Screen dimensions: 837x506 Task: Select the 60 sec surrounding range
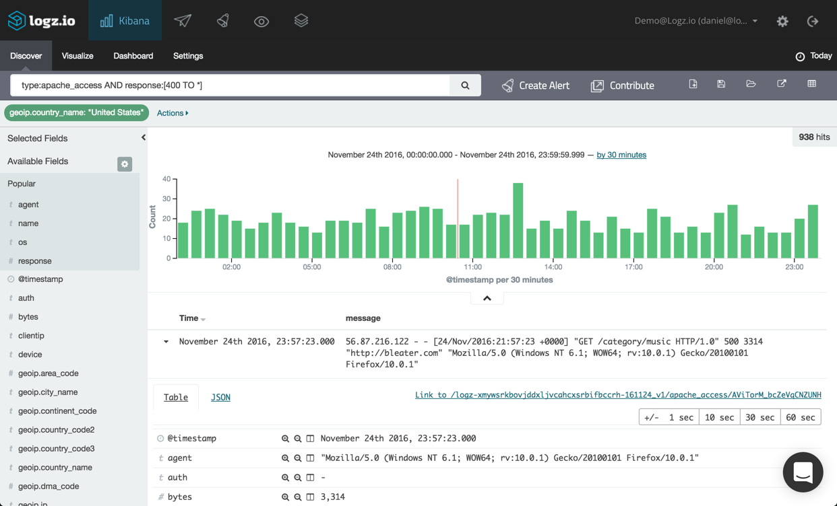pos(801,417)
